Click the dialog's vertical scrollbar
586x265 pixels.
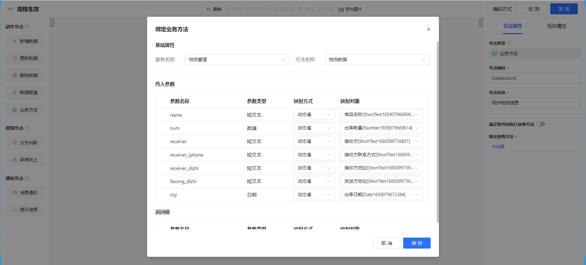pyautogui.click(x=438, y=132)
